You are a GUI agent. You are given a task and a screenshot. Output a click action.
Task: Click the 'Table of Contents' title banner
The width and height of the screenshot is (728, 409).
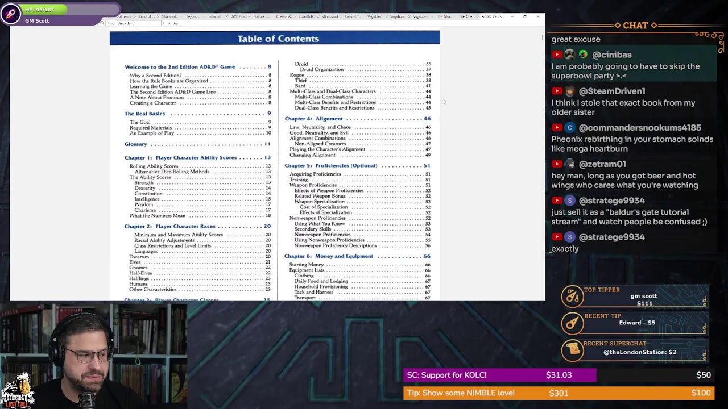[275, 38]
